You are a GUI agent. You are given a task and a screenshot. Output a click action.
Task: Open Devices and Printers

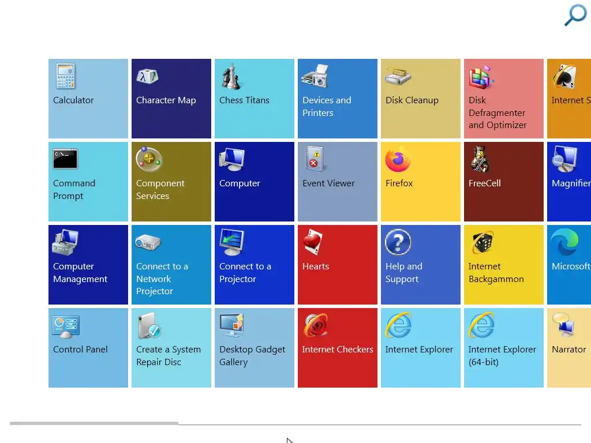click(x=337, y=99)
